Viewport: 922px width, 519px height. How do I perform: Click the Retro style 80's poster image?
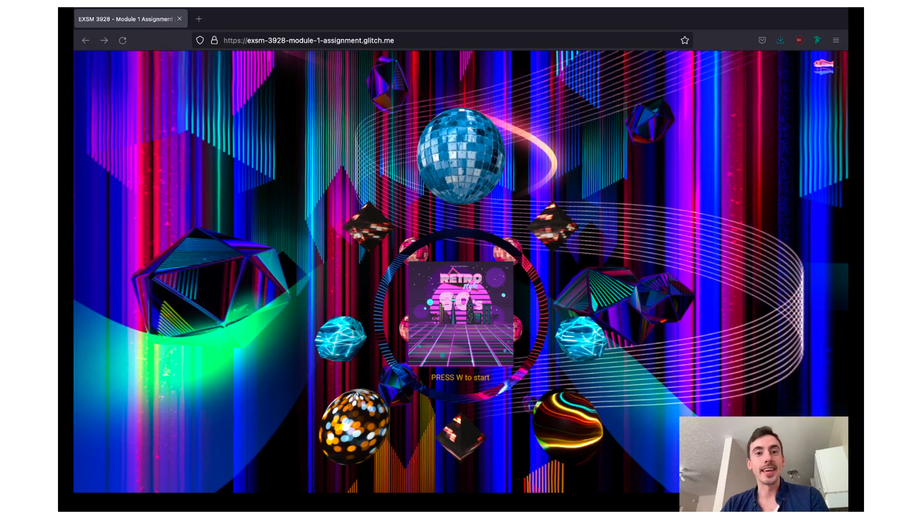click(x=461, y=314)
